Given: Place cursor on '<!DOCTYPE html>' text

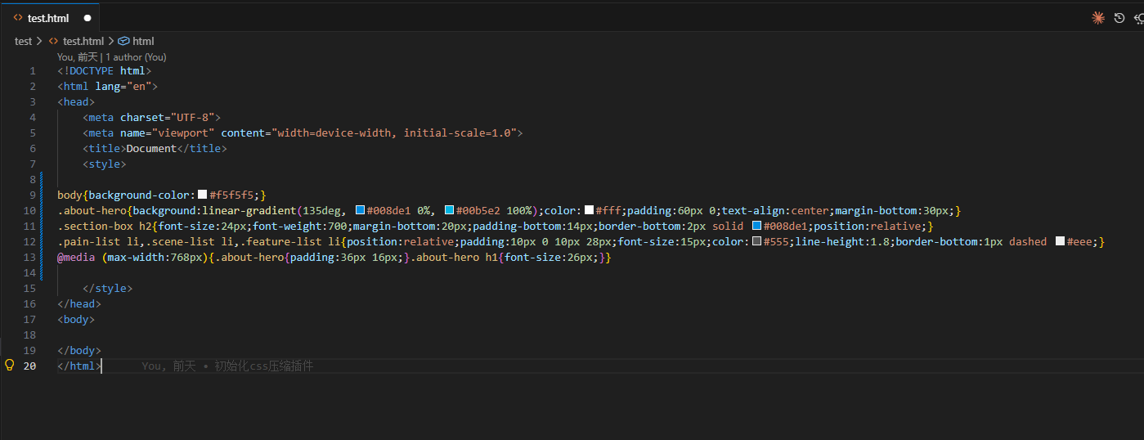Looking at the screenshot, I should point(105,70).
